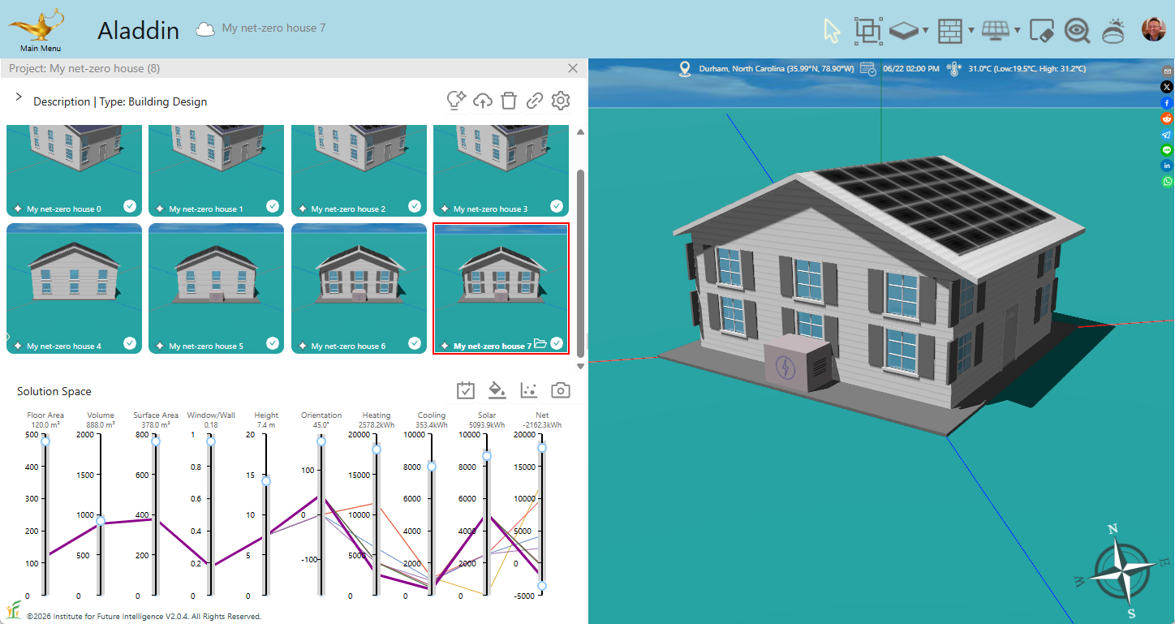This screenshot has height=624, width=1175.
Task: Click the Heating axis upper slider handle
Action: tap(377, 450)
